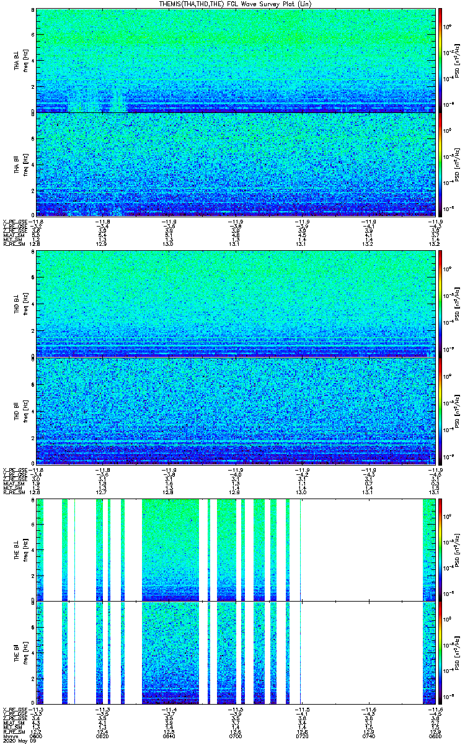Click the 0620 time tick label
The height and width of the screenshot is (745, 465).
click(x=102, y=736)
